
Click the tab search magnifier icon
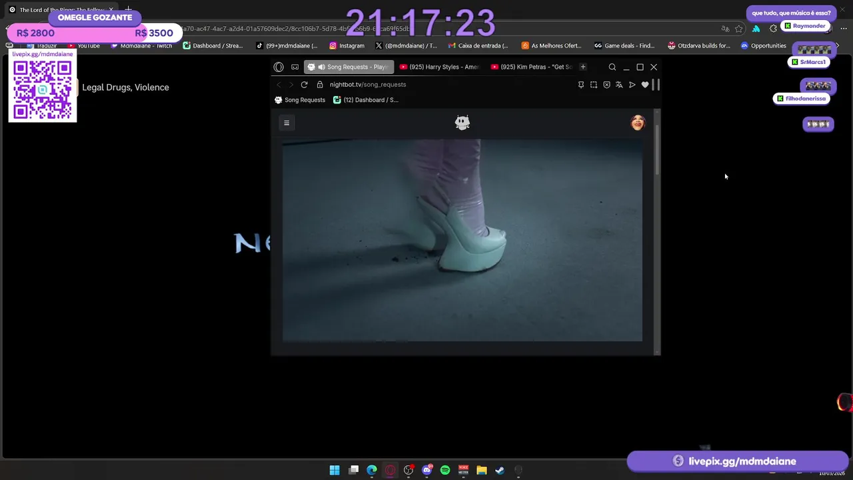click(x=612, y=67)
